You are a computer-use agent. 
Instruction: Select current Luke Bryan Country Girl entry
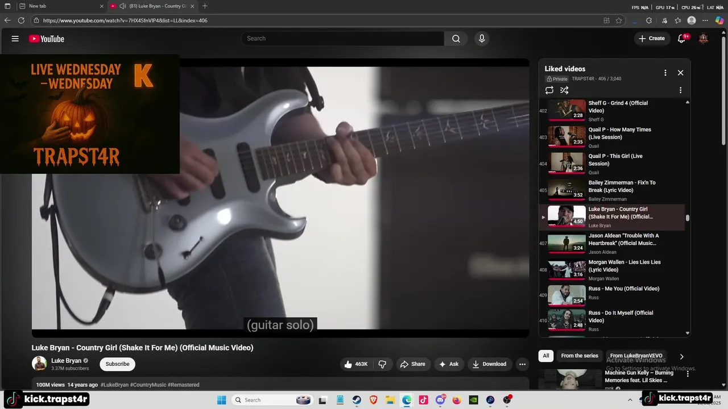612,217
